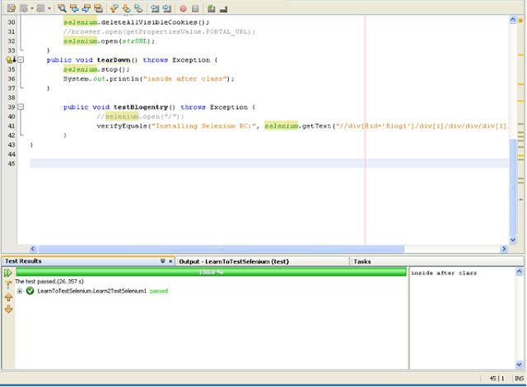The height and width of the screenshot is (387, 527).
Task: Click the Toggle Bookmark toolbar icon
Action: pyautogui.click(x=138, y=8)
